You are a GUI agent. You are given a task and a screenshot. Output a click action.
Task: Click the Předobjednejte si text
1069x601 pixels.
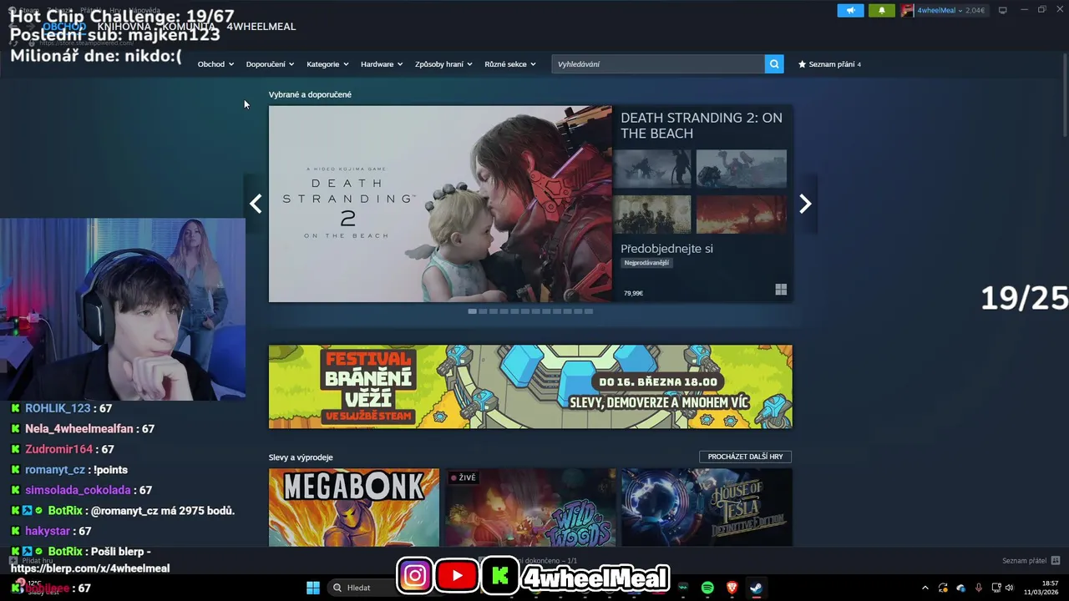point(666,249)
